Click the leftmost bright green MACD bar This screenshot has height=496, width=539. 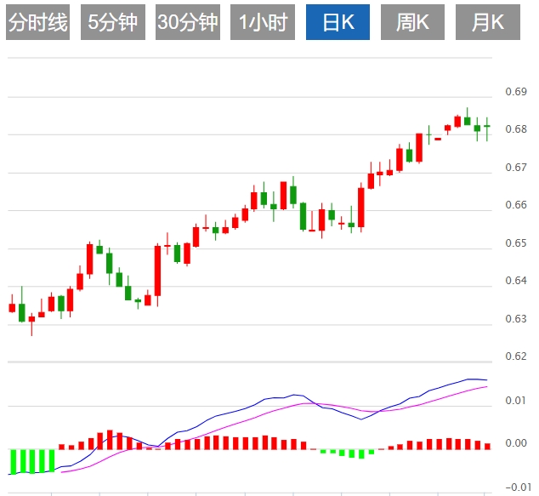12,460
